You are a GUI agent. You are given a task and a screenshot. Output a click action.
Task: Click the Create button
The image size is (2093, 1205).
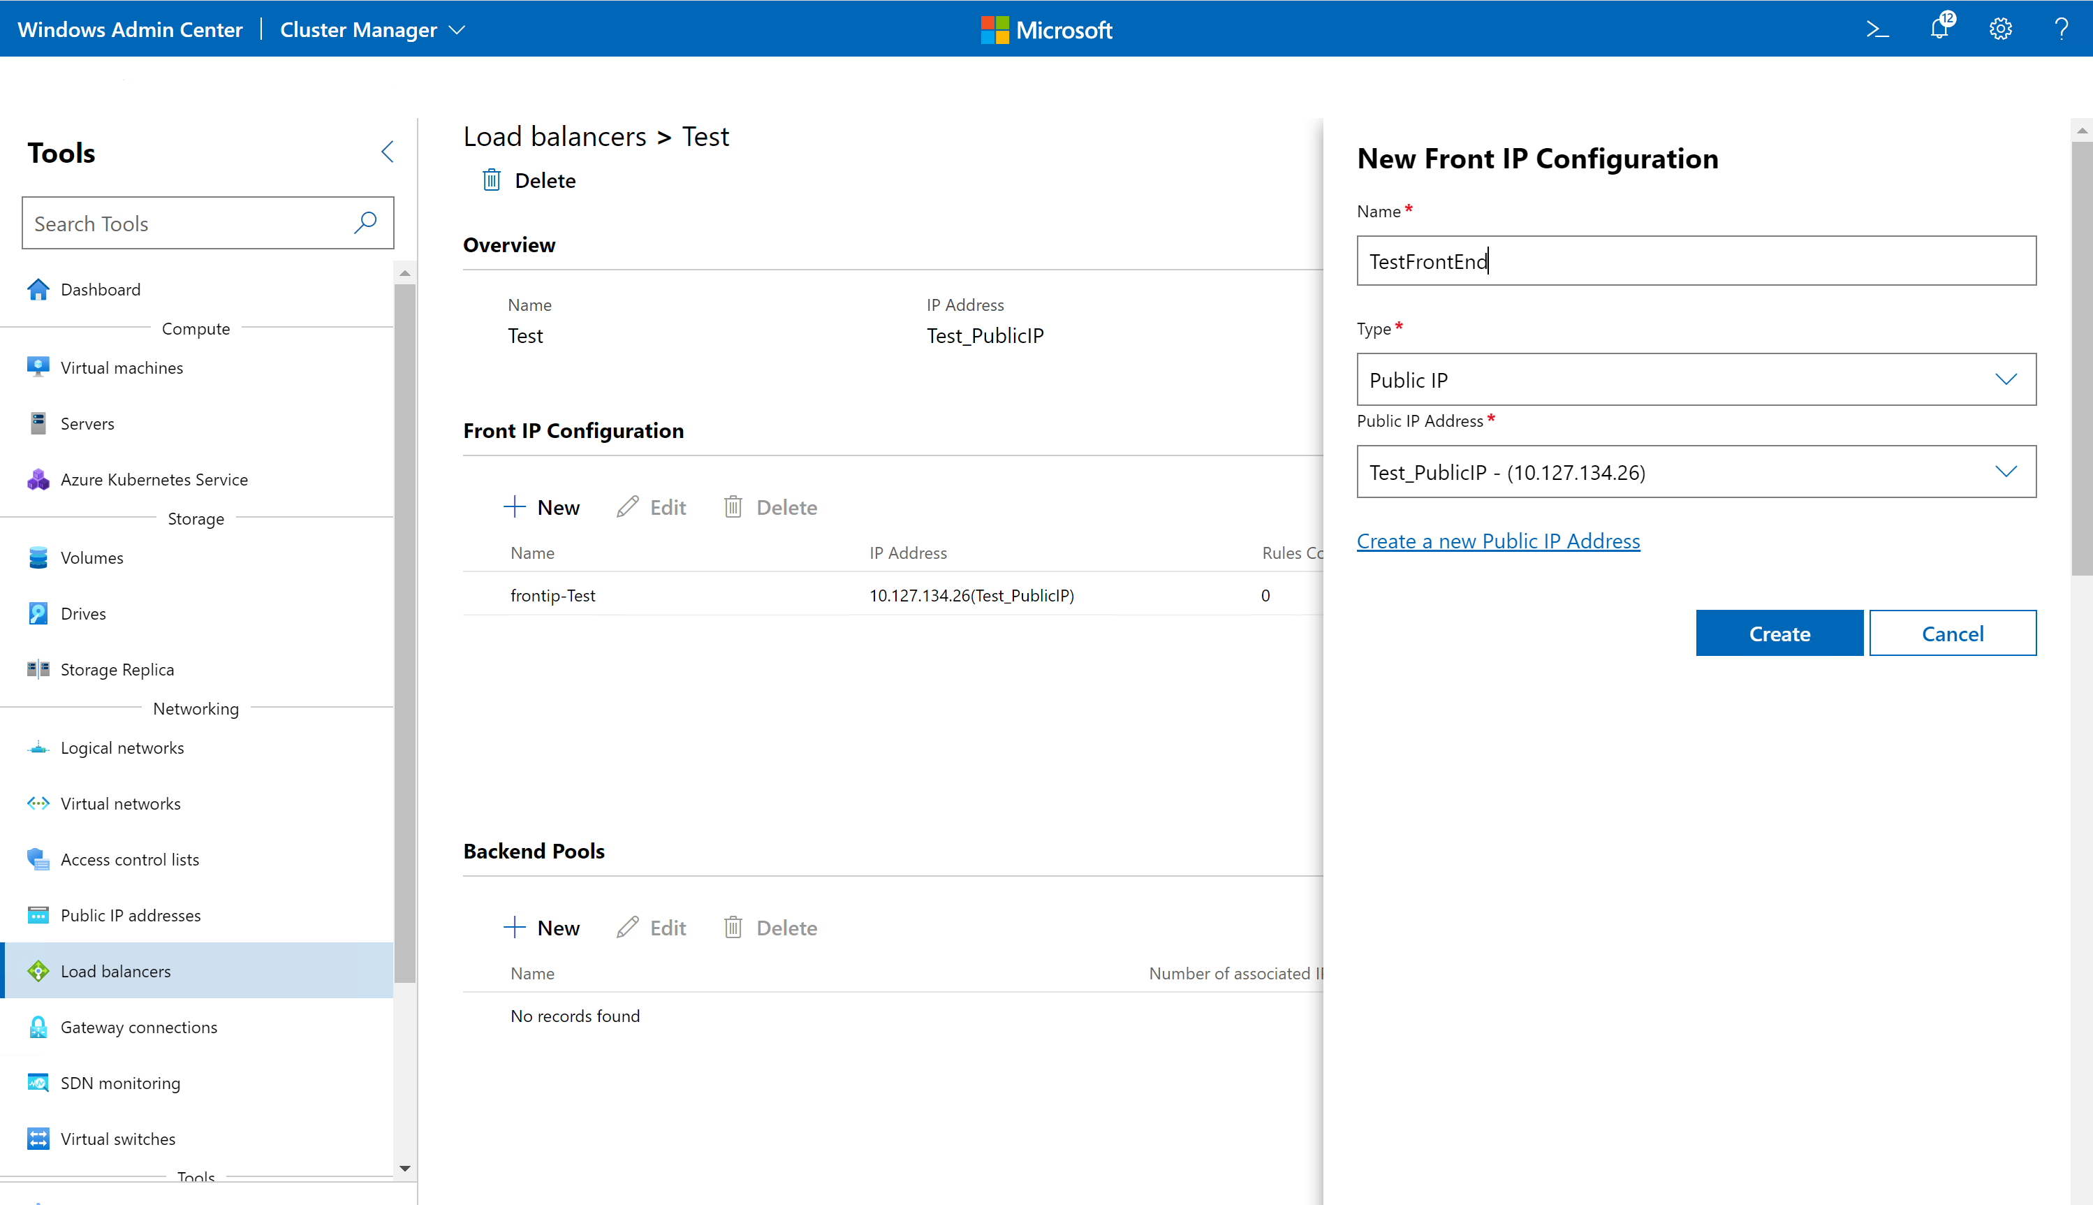[1779, 633]
